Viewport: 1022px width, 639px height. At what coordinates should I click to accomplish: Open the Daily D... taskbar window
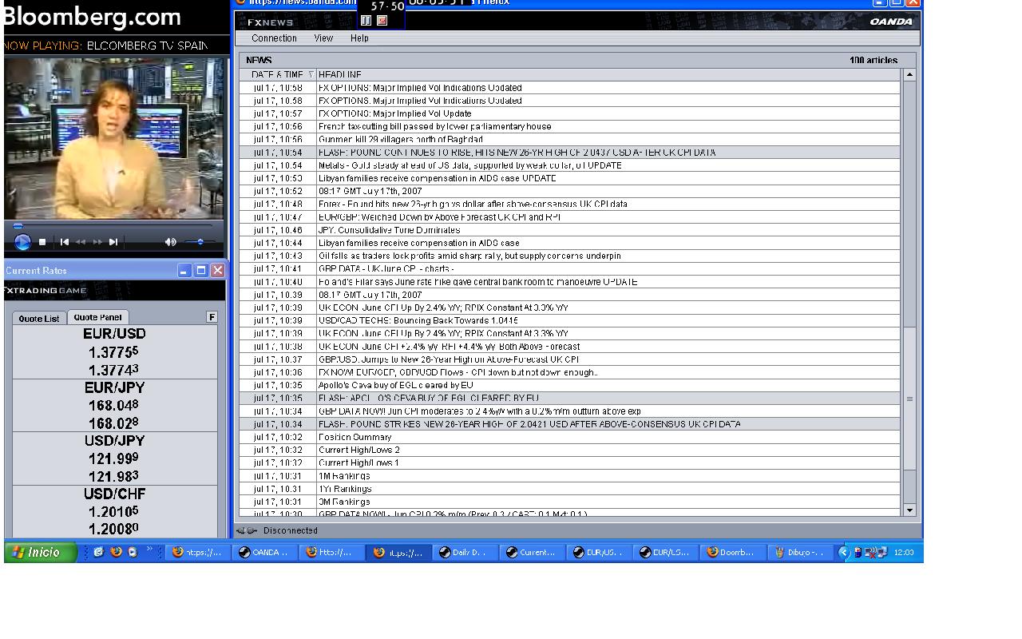click(x=465, y=552)
